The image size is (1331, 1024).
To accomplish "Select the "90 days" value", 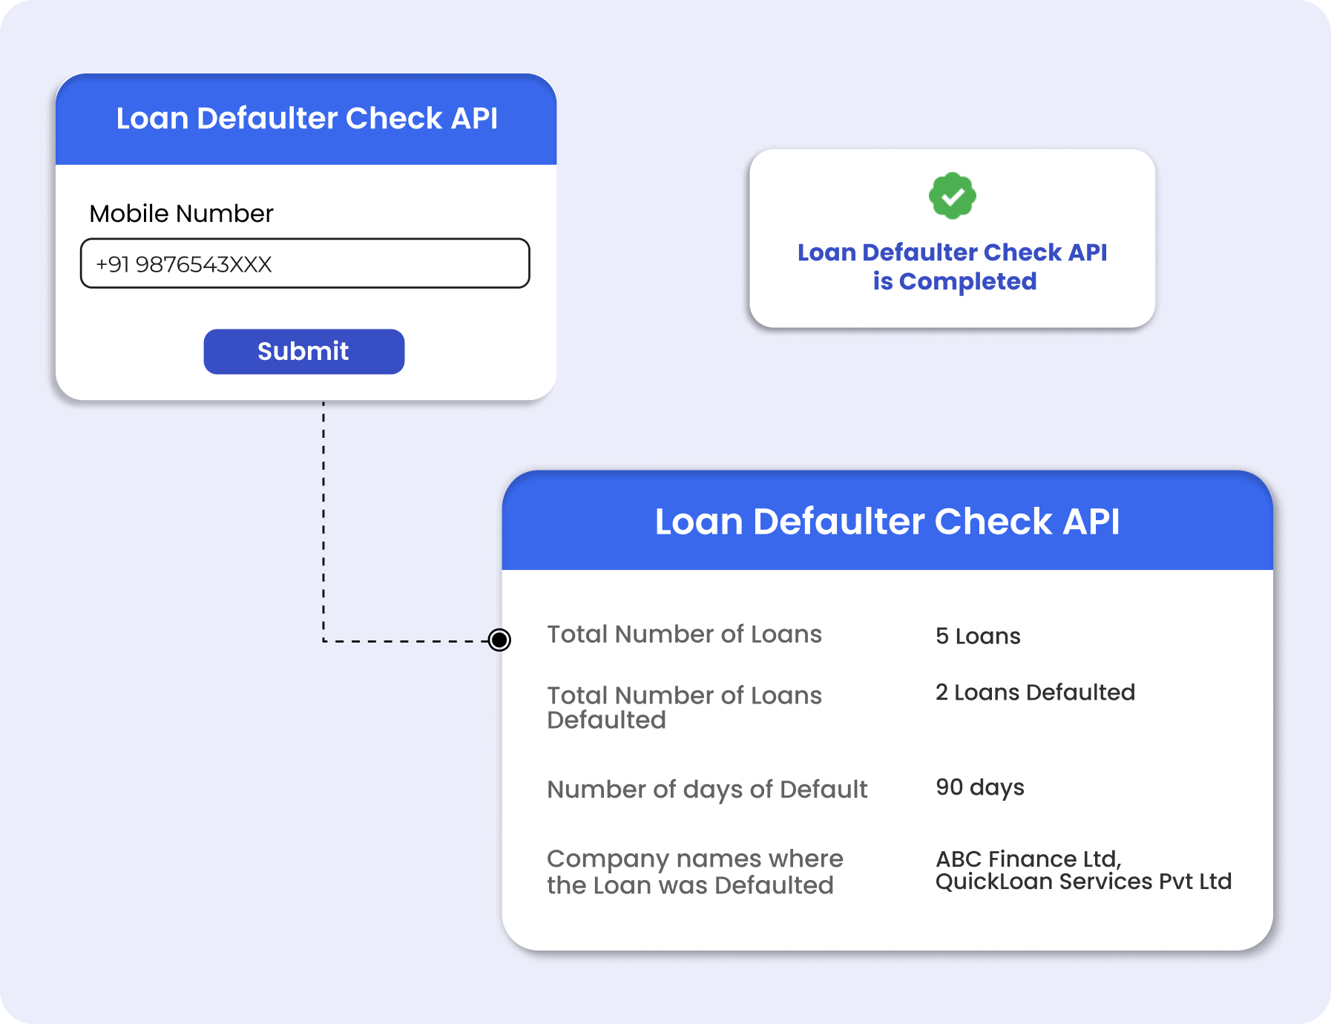I will 979,787.
